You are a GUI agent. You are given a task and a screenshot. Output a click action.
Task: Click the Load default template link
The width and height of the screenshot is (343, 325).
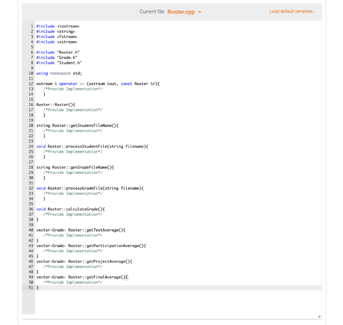(292, 11)
